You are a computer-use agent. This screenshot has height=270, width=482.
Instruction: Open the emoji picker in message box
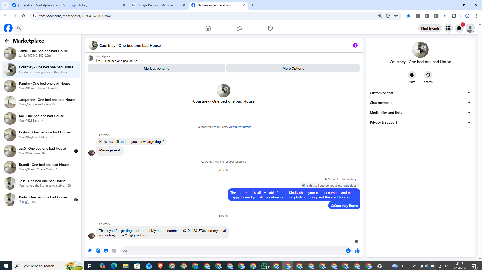point(348,251)
